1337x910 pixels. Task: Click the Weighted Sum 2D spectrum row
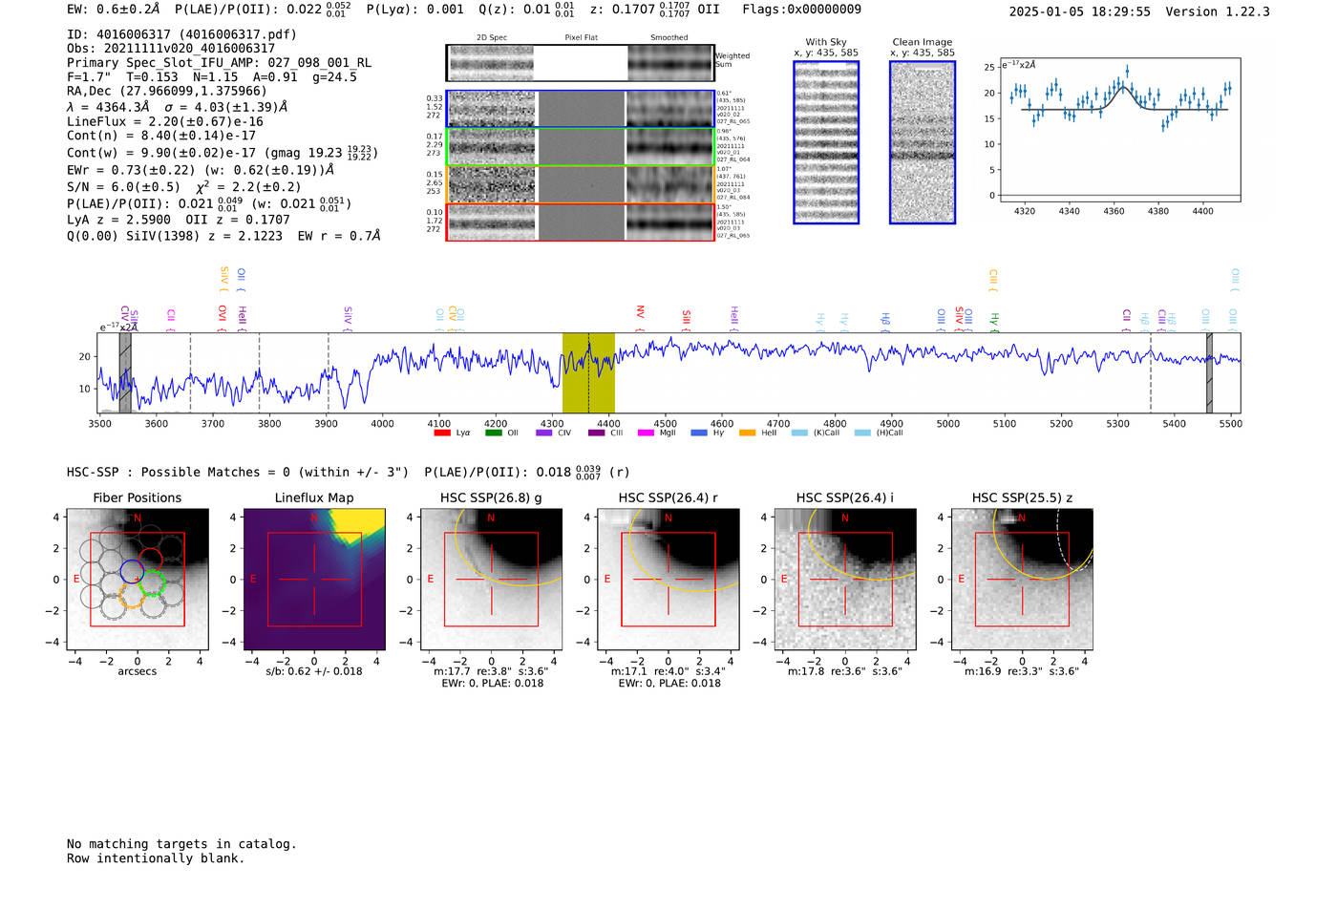(x=581, y=63)
